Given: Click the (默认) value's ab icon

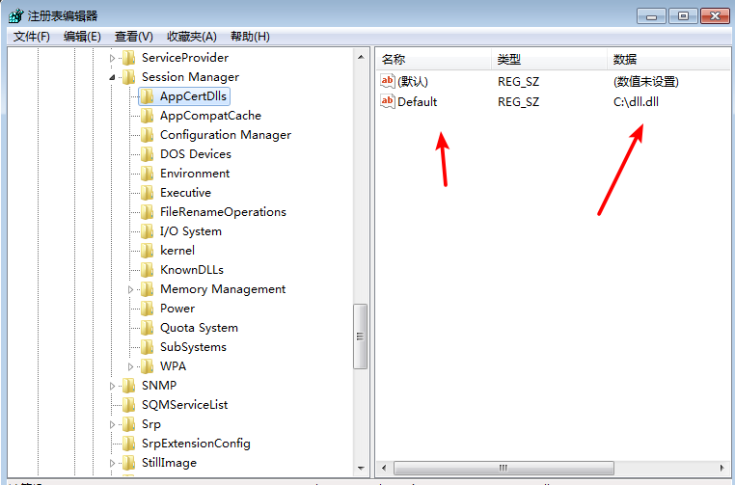Looking at the screenshot, I should click(x=388, y=82).
